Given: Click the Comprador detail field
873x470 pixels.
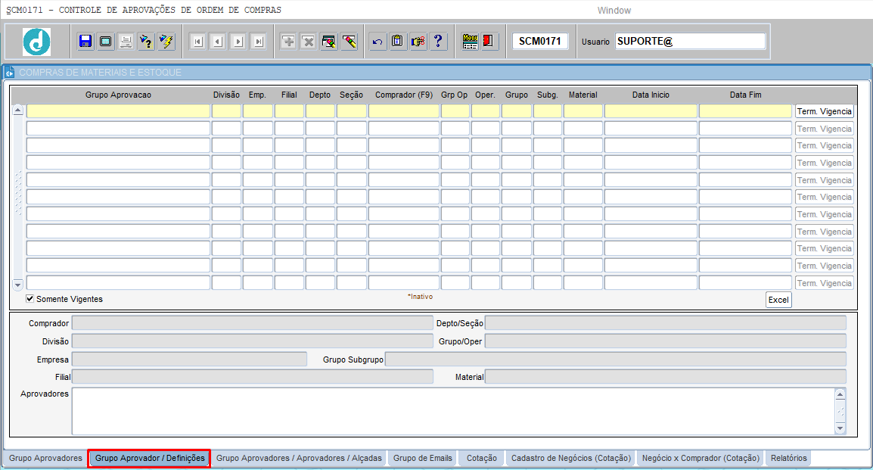Looking at the screenshot, I should [x=252, y=323].
